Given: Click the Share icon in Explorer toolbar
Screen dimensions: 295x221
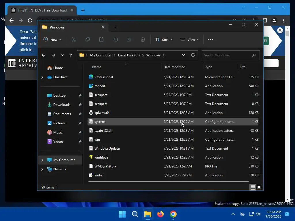Looking at the screenshot, I should coord(129,40).
